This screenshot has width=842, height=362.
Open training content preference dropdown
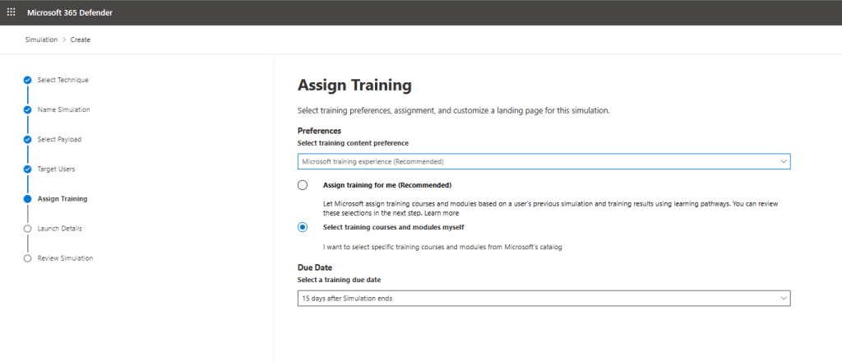click(x=543, y=162)
